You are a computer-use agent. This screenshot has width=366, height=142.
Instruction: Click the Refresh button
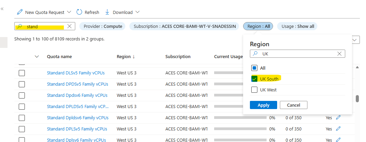88,12
